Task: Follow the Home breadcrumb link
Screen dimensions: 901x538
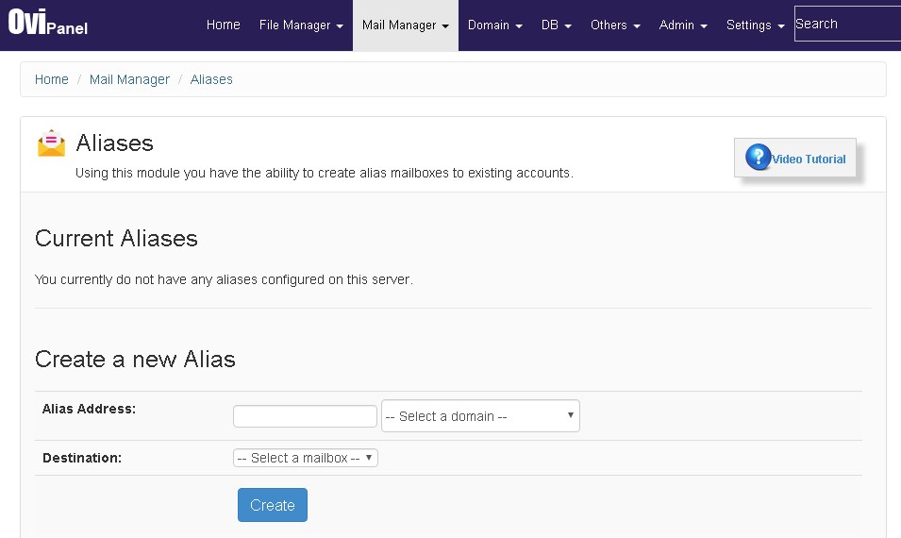Action: (51, 79)
